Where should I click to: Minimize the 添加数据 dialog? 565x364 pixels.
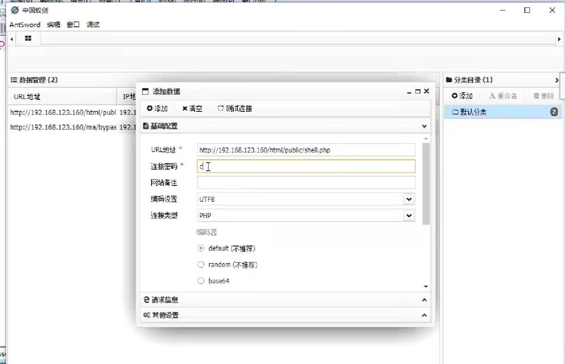409,92
